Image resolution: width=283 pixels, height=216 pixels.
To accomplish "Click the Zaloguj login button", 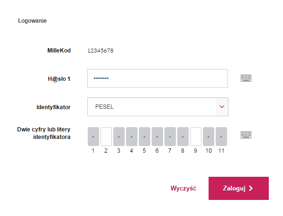I will point(238,188).
